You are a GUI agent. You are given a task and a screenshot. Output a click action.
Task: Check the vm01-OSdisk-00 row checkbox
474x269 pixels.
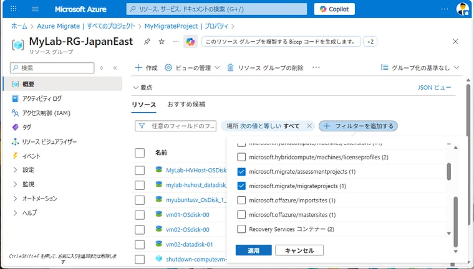coord(140,215)
